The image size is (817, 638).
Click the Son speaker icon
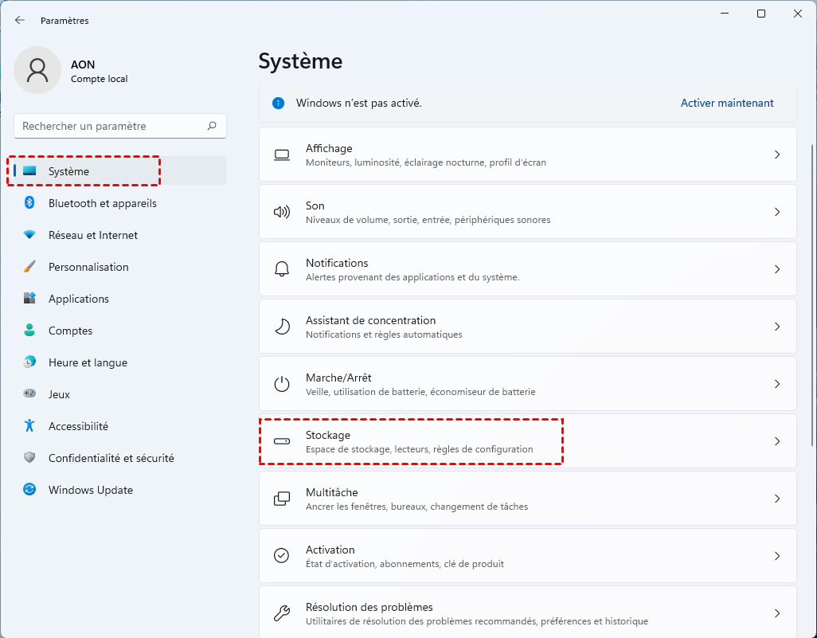pyautogui.click(x=282, y=212)
